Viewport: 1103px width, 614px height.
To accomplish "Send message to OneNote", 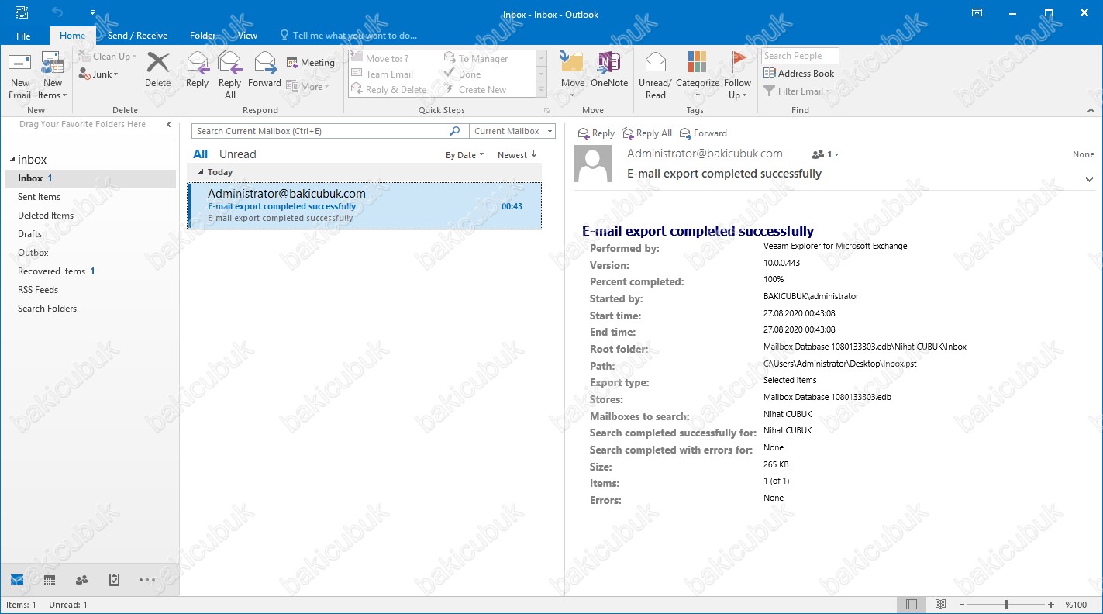I will coord(609,70).
